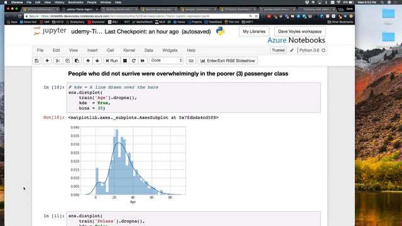The height and width of the screenshot is (226, 402).
Task: Open the Widgets menu
Action: coord(170,50)
